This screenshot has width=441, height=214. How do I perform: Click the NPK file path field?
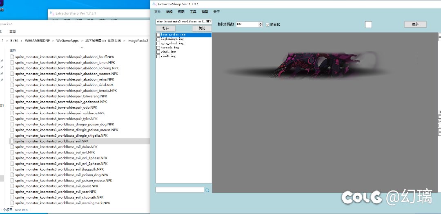(x=184, y=22)
